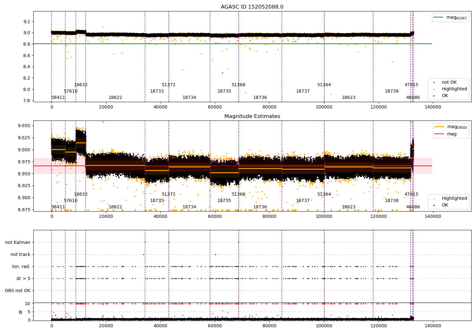
Task: Click obsid label 18737 in Magnitude Estimates plot
Action: pyautogui.click(x=303, y=201)
